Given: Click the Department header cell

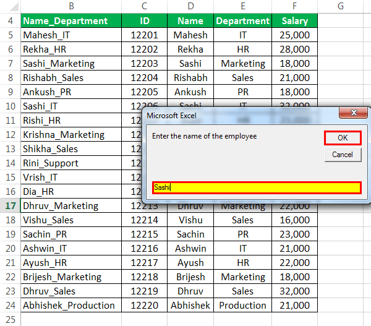Looking at the screenshot, I should pos(243,20).
